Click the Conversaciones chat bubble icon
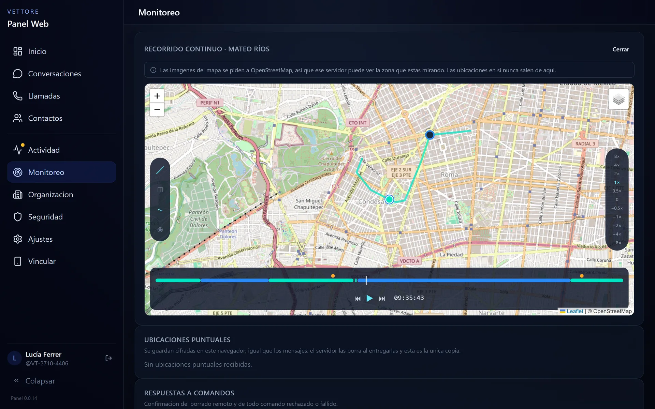 click(x=18, y=74)
